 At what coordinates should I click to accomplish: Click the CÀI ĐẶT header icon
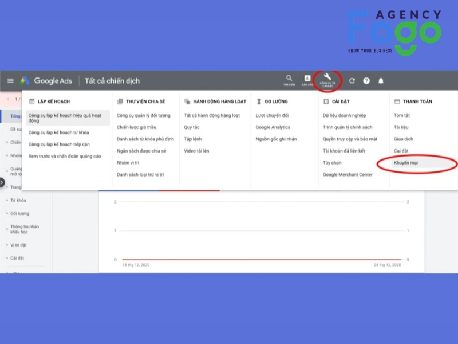(x=326, y=101)
